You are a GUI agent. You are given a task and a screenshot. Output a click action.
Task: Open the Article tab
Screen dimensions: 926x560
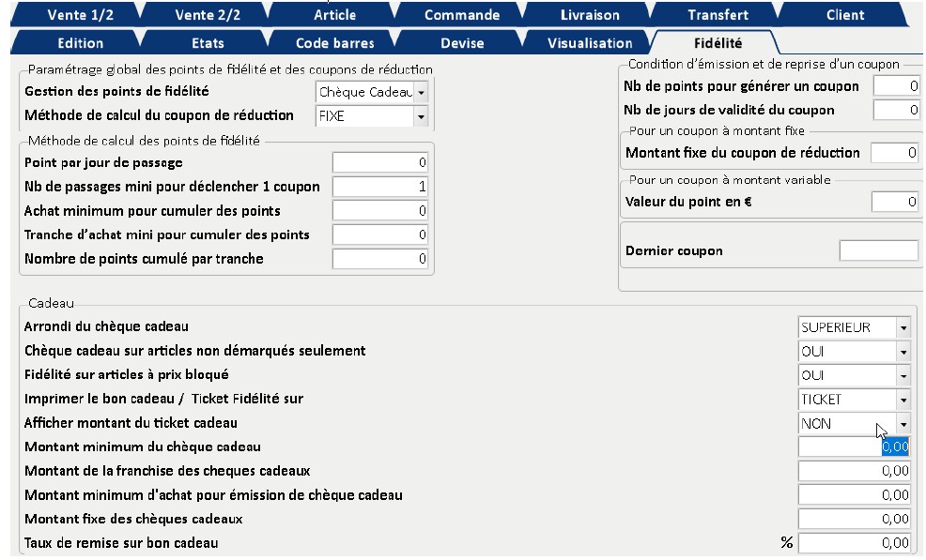[x=334, y=15]
